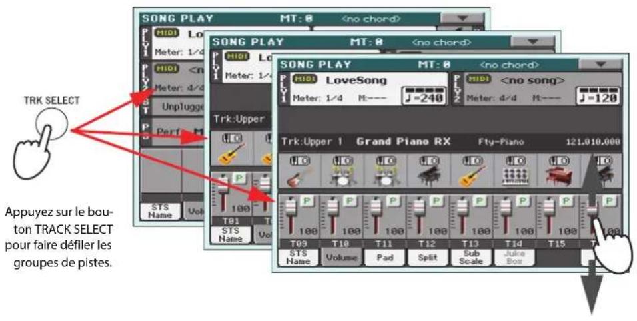The image size is (637, 321).
Task: Click the MIDI badge in the middle window
Action: [237, 57]
